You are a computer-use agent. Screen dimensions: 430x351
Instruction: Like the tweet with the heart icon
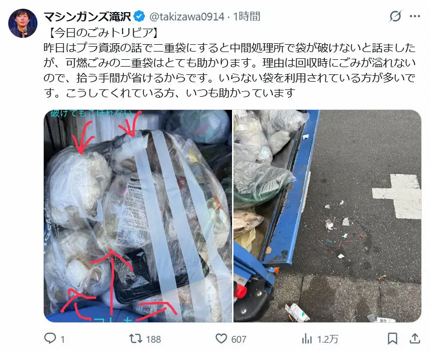pos(221,339)
